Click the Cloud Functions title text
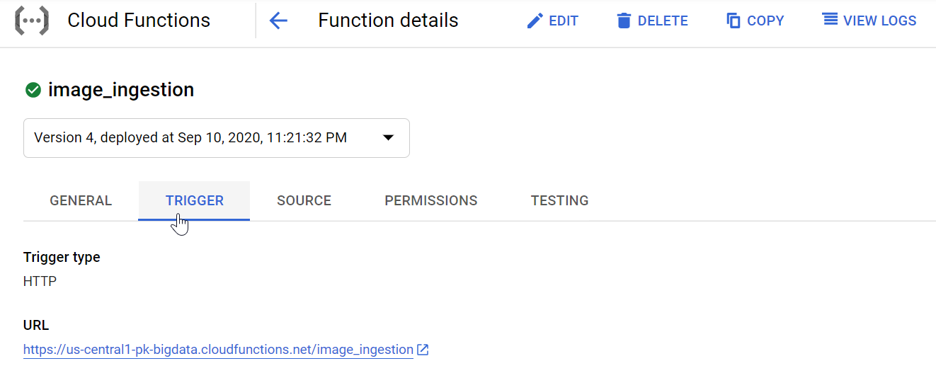Screen dimensions: 936x378 pos(139,21)
